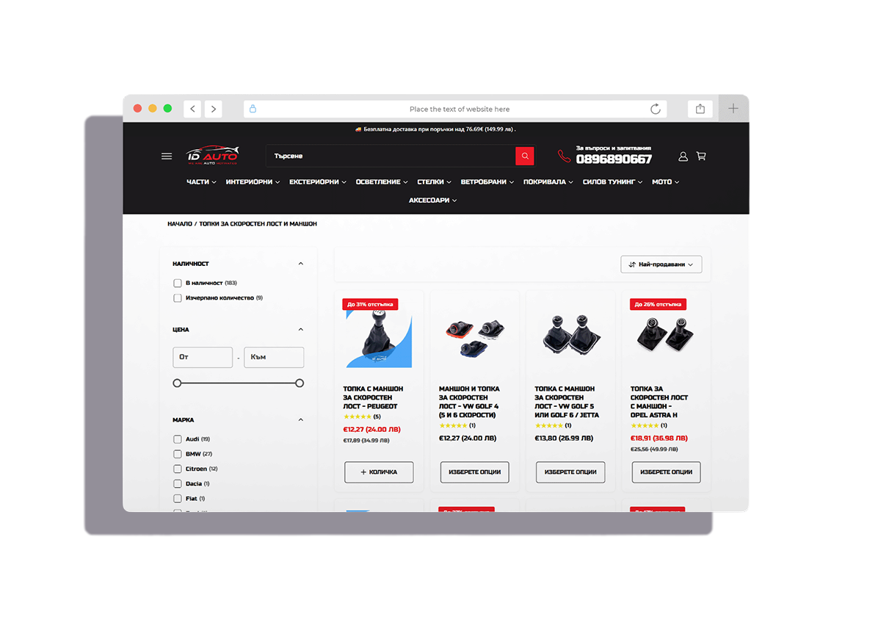Open the ВЕТРОБРАНИ menu item

pos(487,181)
